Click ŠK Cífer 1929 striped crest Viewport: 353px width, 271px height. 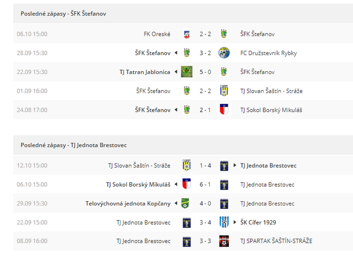click(224, 222)
